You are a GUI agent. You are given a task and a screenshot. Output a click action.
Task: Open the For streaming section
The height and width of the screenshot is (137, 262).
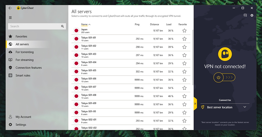coord(25,60)
